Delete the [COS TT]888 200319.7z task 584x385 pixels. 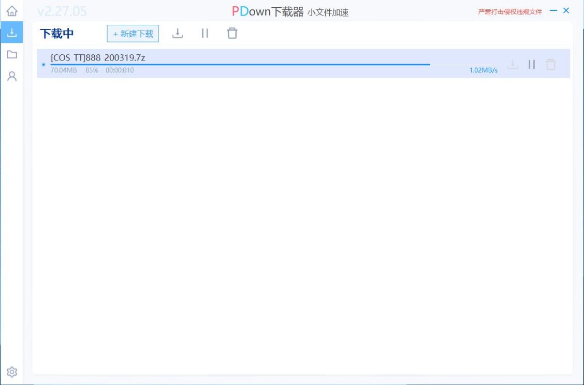point(550,64)
